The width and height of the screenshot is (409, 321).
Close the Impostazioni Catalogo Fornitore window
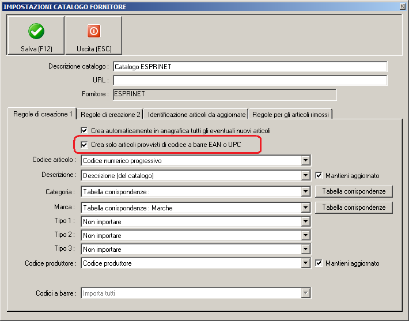[x=403, y=6]
